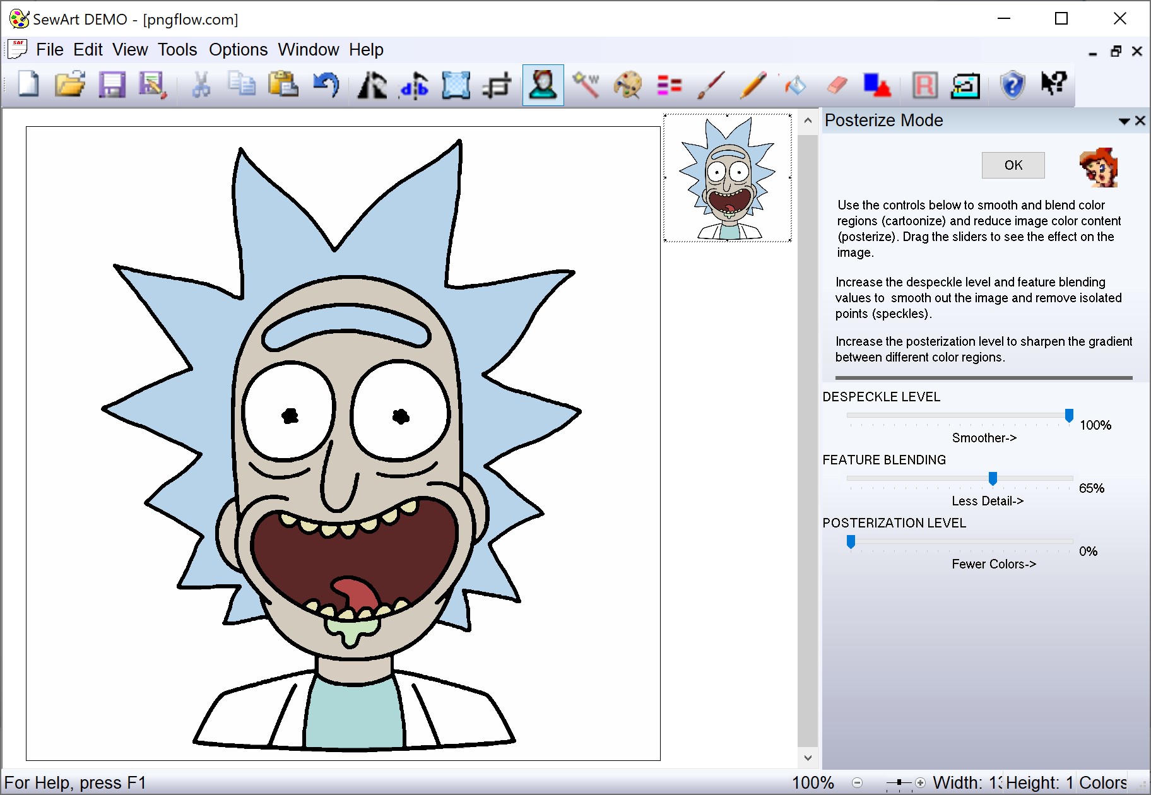Click scroll up arrow beside canvas

(808, 121)
